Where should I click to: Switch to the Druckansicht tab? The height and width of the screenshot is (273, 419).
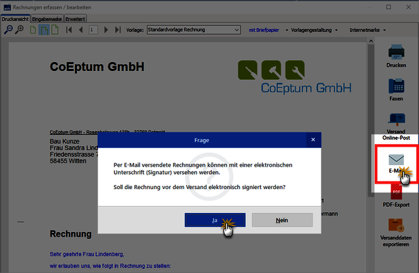click(15, 19)
